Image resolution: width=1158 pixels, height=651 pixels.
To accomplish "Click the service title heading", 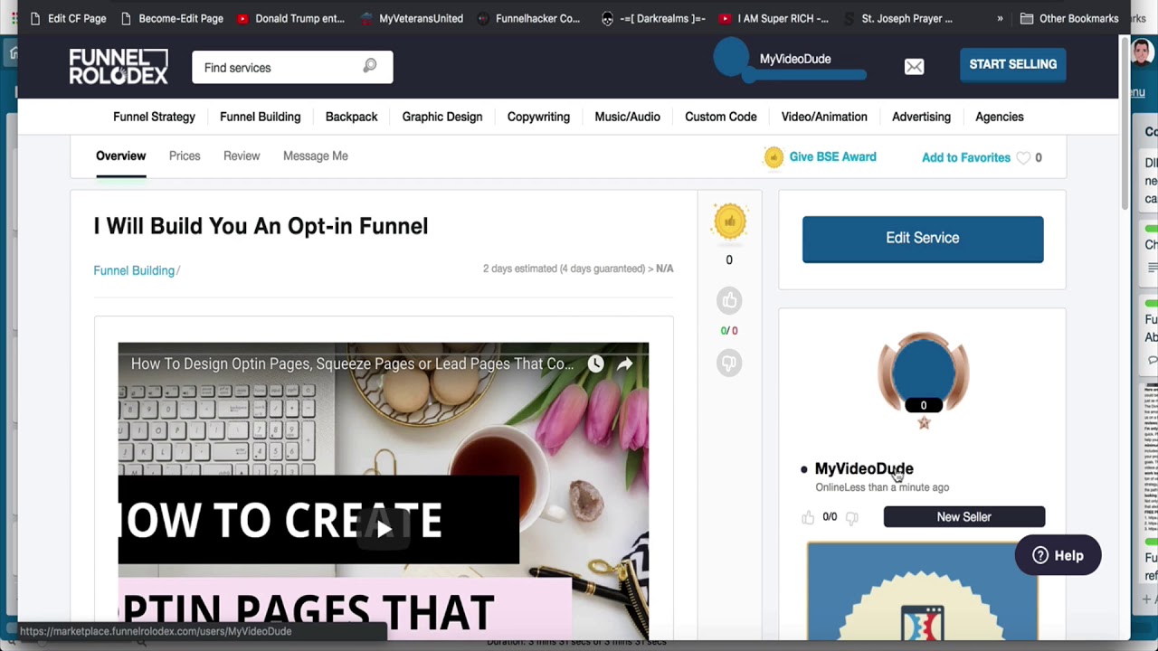I will (x=261, y=226).
